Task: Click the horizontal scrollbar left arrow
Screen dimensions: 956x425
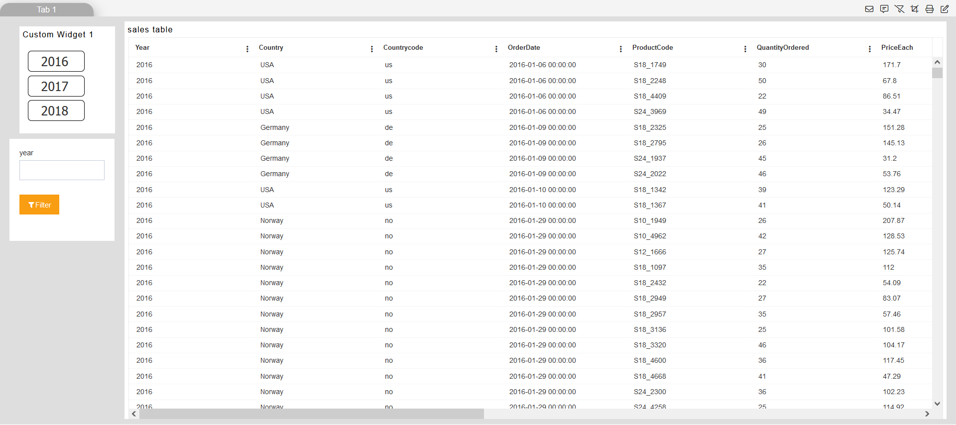Action: tap(134, 414)
